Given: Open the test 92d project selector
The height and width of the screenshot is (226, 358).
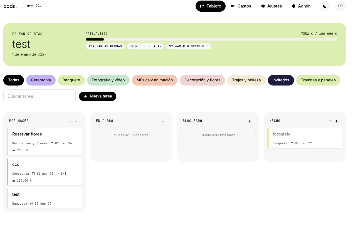Looking at the screenshot, I should tap(34, 6).
